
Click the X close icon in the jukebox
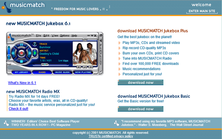pos(95,36)
